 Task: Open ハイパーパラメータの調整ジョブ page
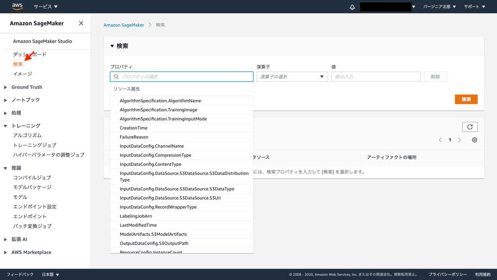coord(49,155)
